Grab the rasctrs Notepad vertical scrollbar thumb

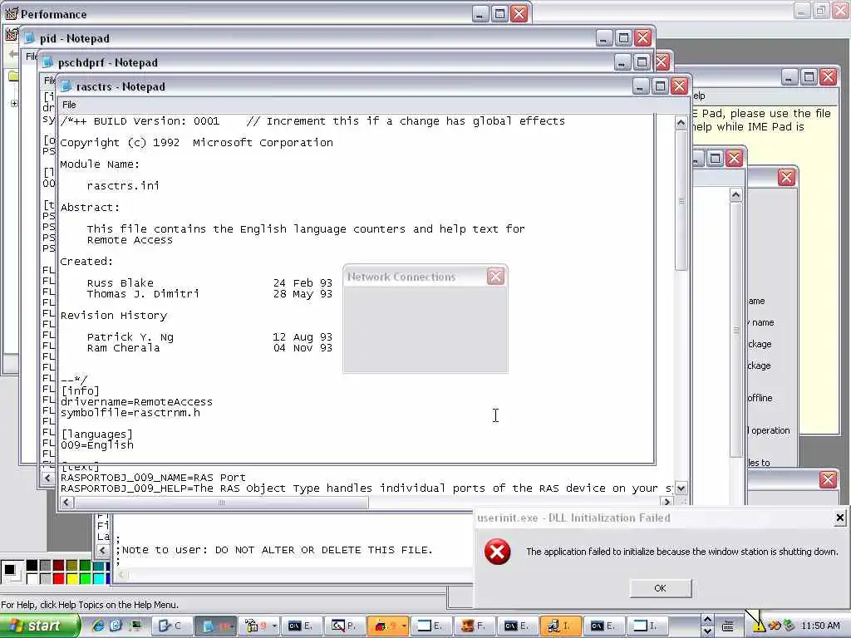(681, 200)
